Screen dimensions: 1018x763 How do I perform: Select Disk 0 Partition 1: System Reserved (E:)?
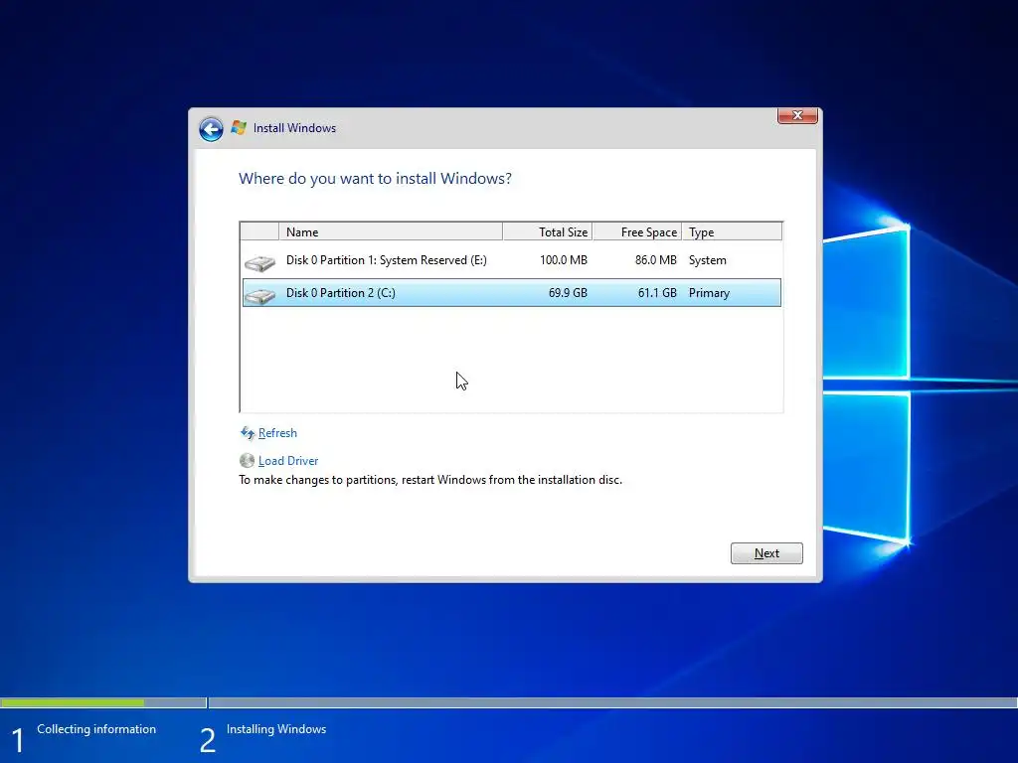pos(512,260)
